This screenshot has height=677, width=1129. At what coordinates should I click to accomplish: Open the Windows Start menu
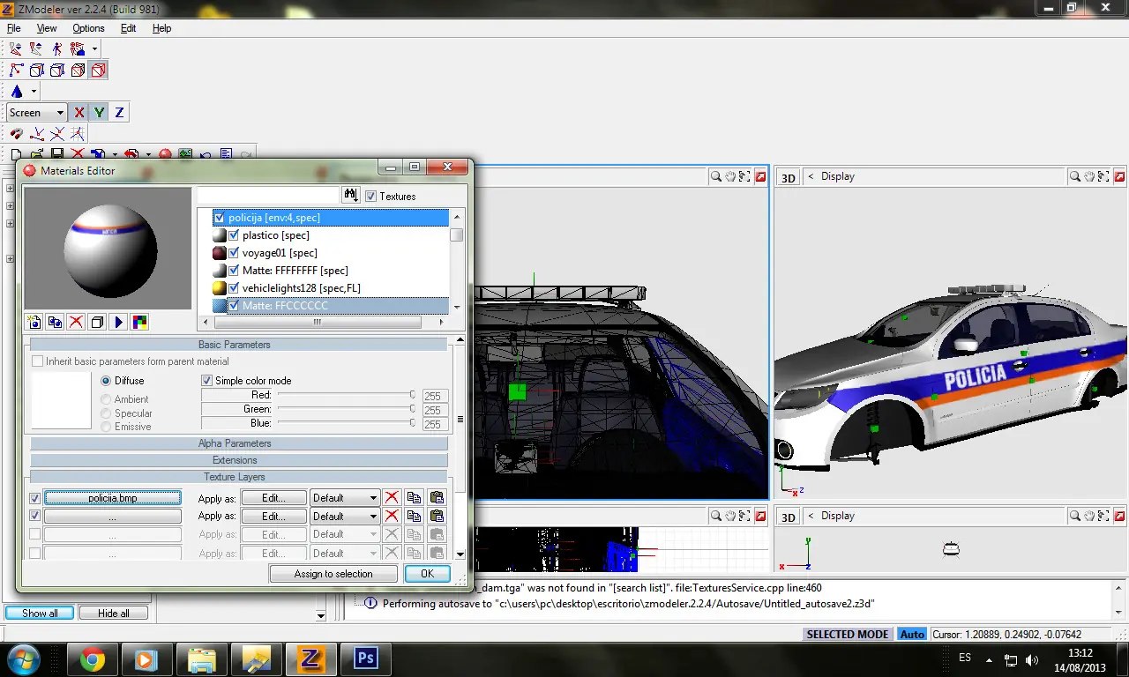[24, 658]
